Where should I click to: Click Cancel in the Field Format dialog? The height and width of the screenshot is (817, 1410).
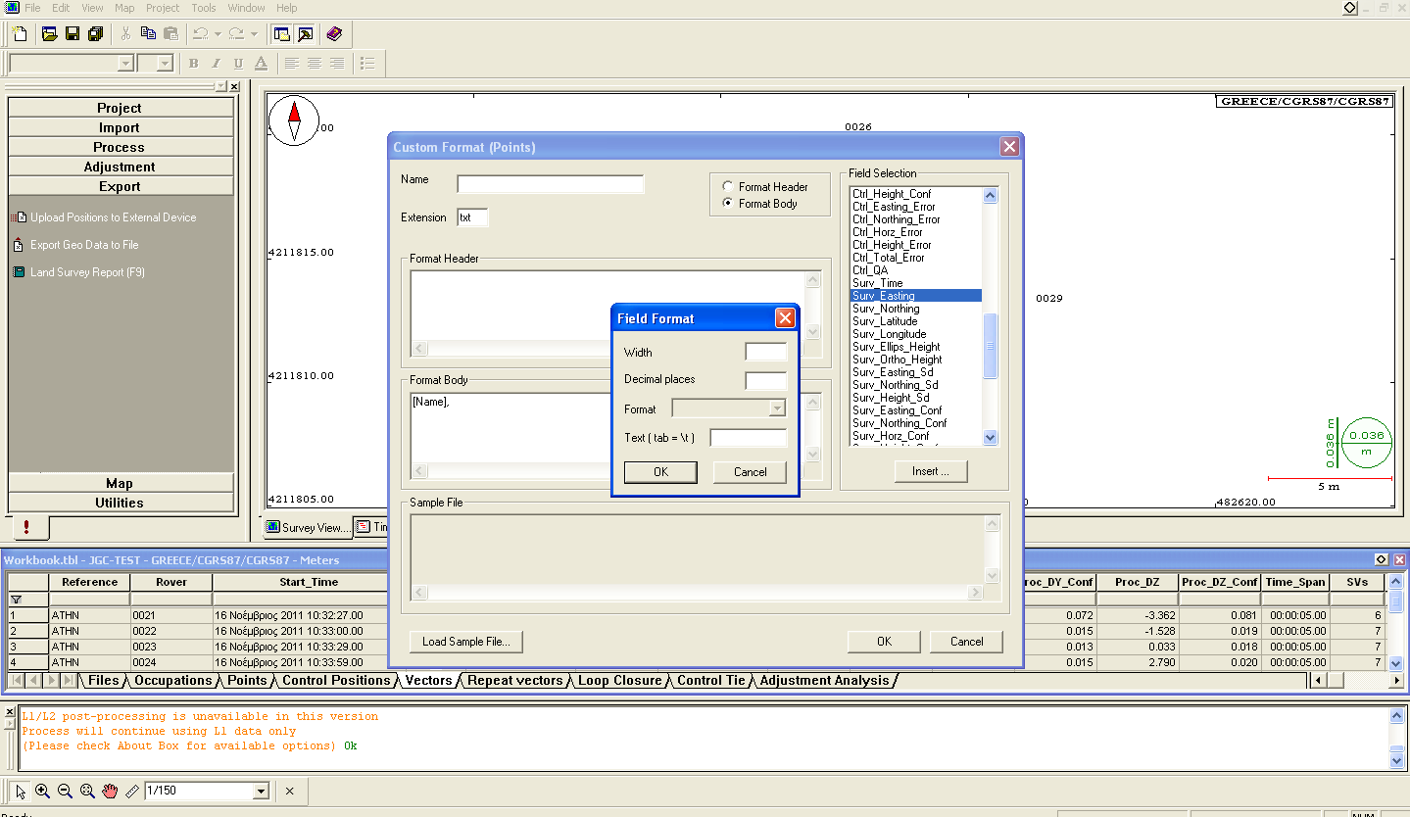pyautogui.click(x=751, y=472)
